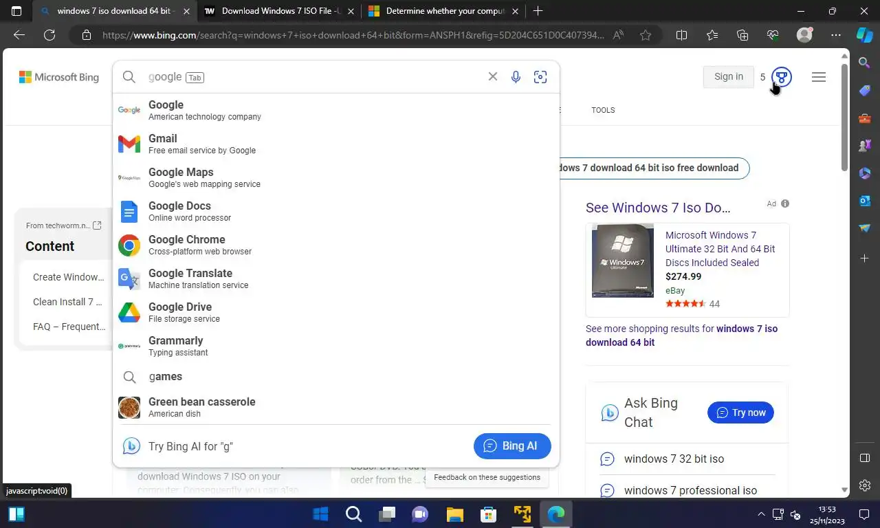Viewport: 880px width, 528px height.
Task: Open Copilot sidebar icon
Action: (864, 35)
